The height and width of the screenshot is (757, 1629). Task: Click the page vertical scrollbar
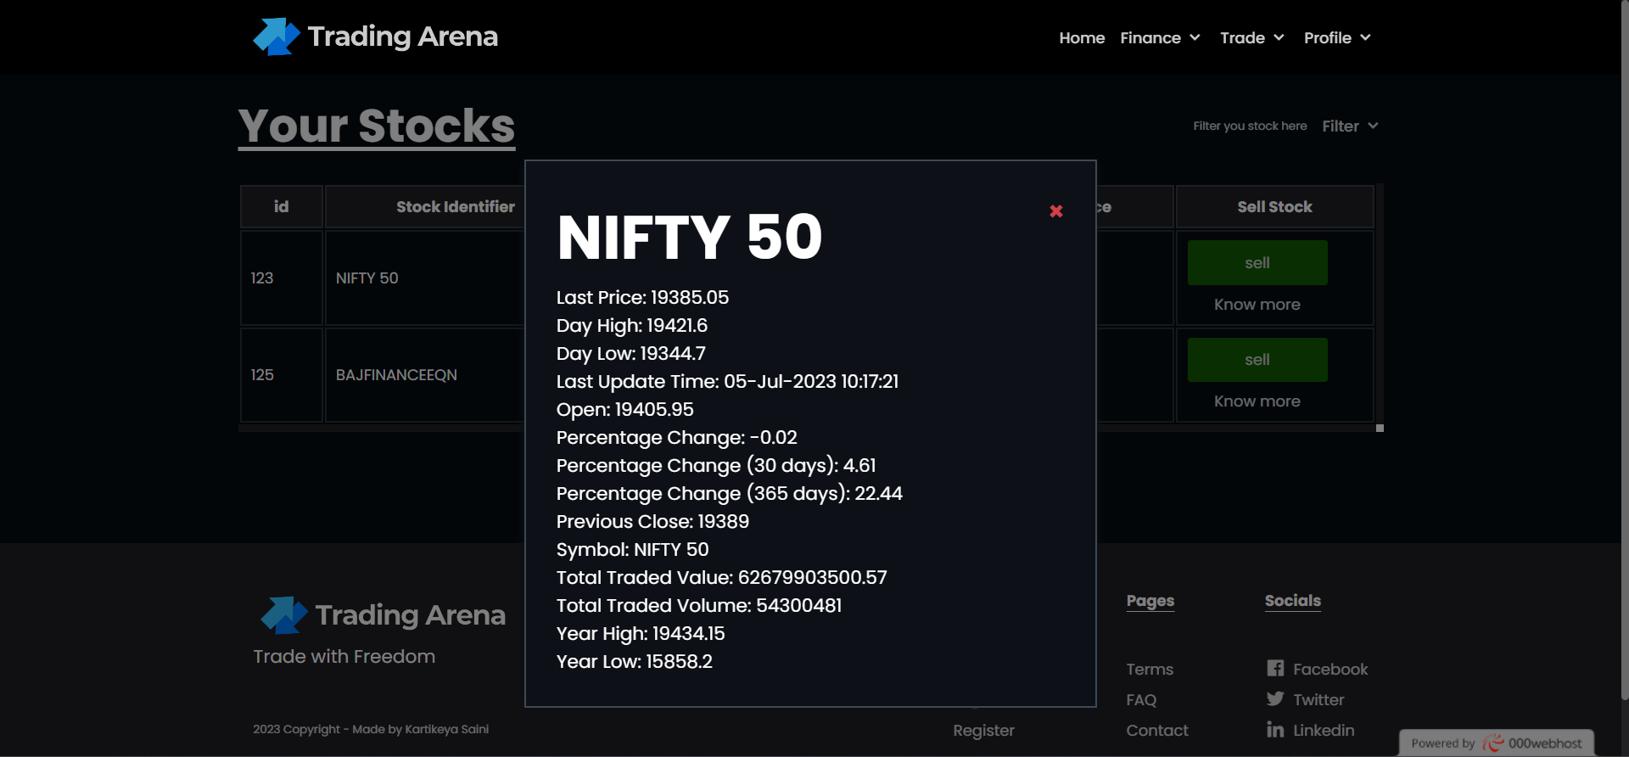tap(1624, 350)
